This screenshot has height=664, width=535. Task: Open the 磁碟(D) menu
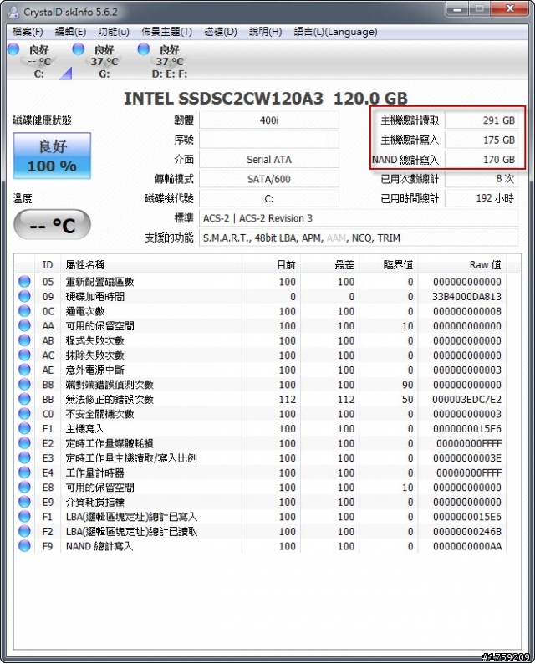[x=220, y=32]
